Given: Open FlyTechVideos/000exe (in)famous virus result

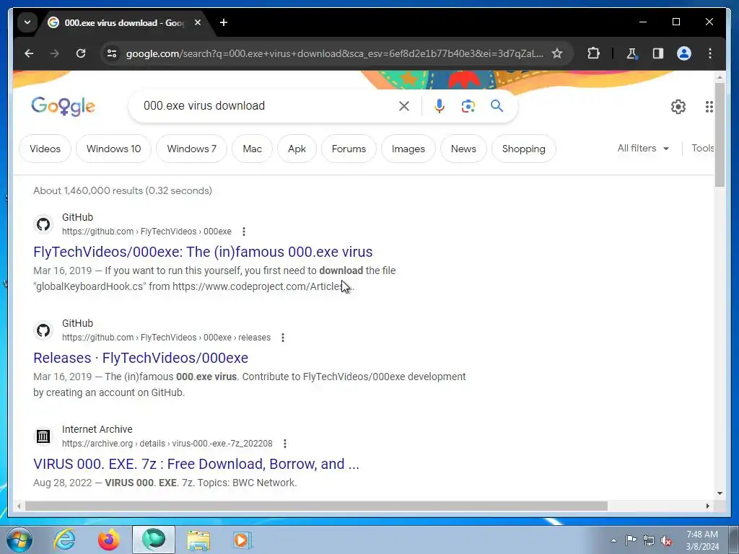Looking at the screenshot, I should (x=203, y=252).
